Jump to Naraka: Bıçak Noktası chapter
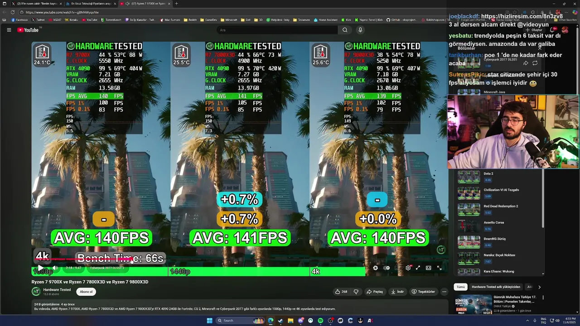This screenshot has height=326, width=580. 498,258
